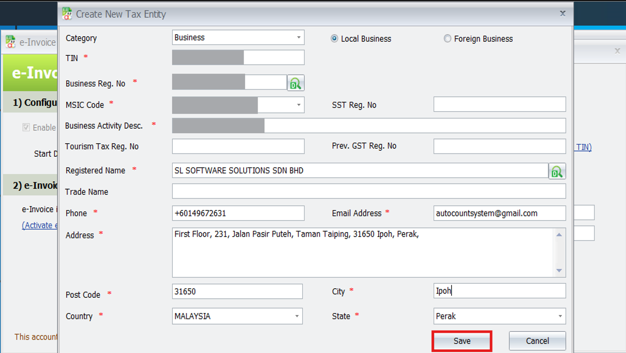Click search icon next to Business Reg. No

coord(295,83)
